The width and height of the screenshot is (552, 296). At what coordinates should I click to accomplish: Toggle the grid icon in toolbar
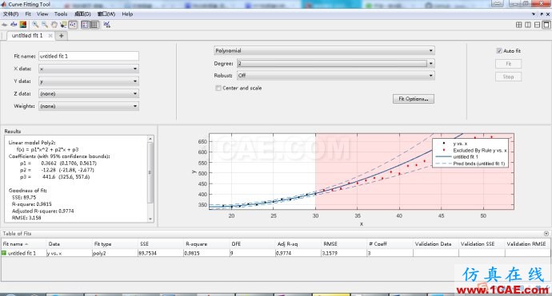pos(94,25)
